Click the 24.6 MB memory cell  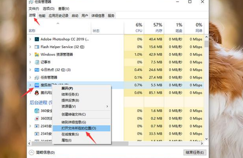pos(154,70)
